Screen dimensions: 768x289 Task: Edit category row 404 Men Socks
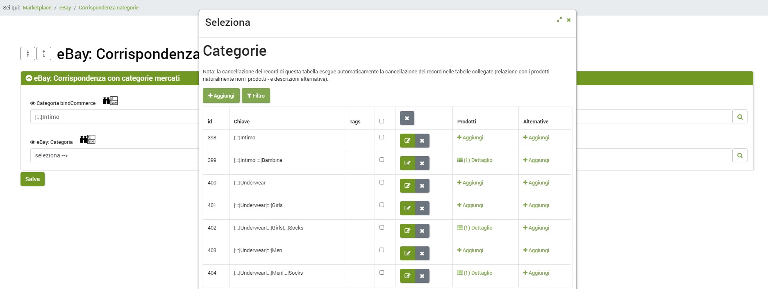pos(407,276)
